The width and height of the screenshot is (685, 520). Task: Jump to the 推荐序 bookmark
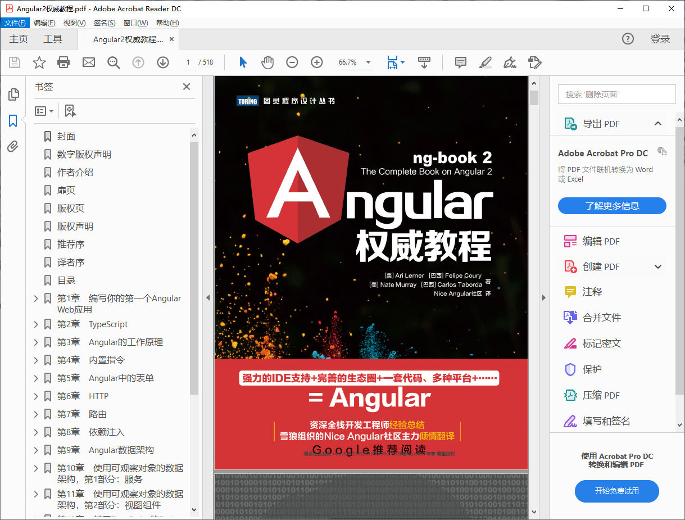(71, 245)
